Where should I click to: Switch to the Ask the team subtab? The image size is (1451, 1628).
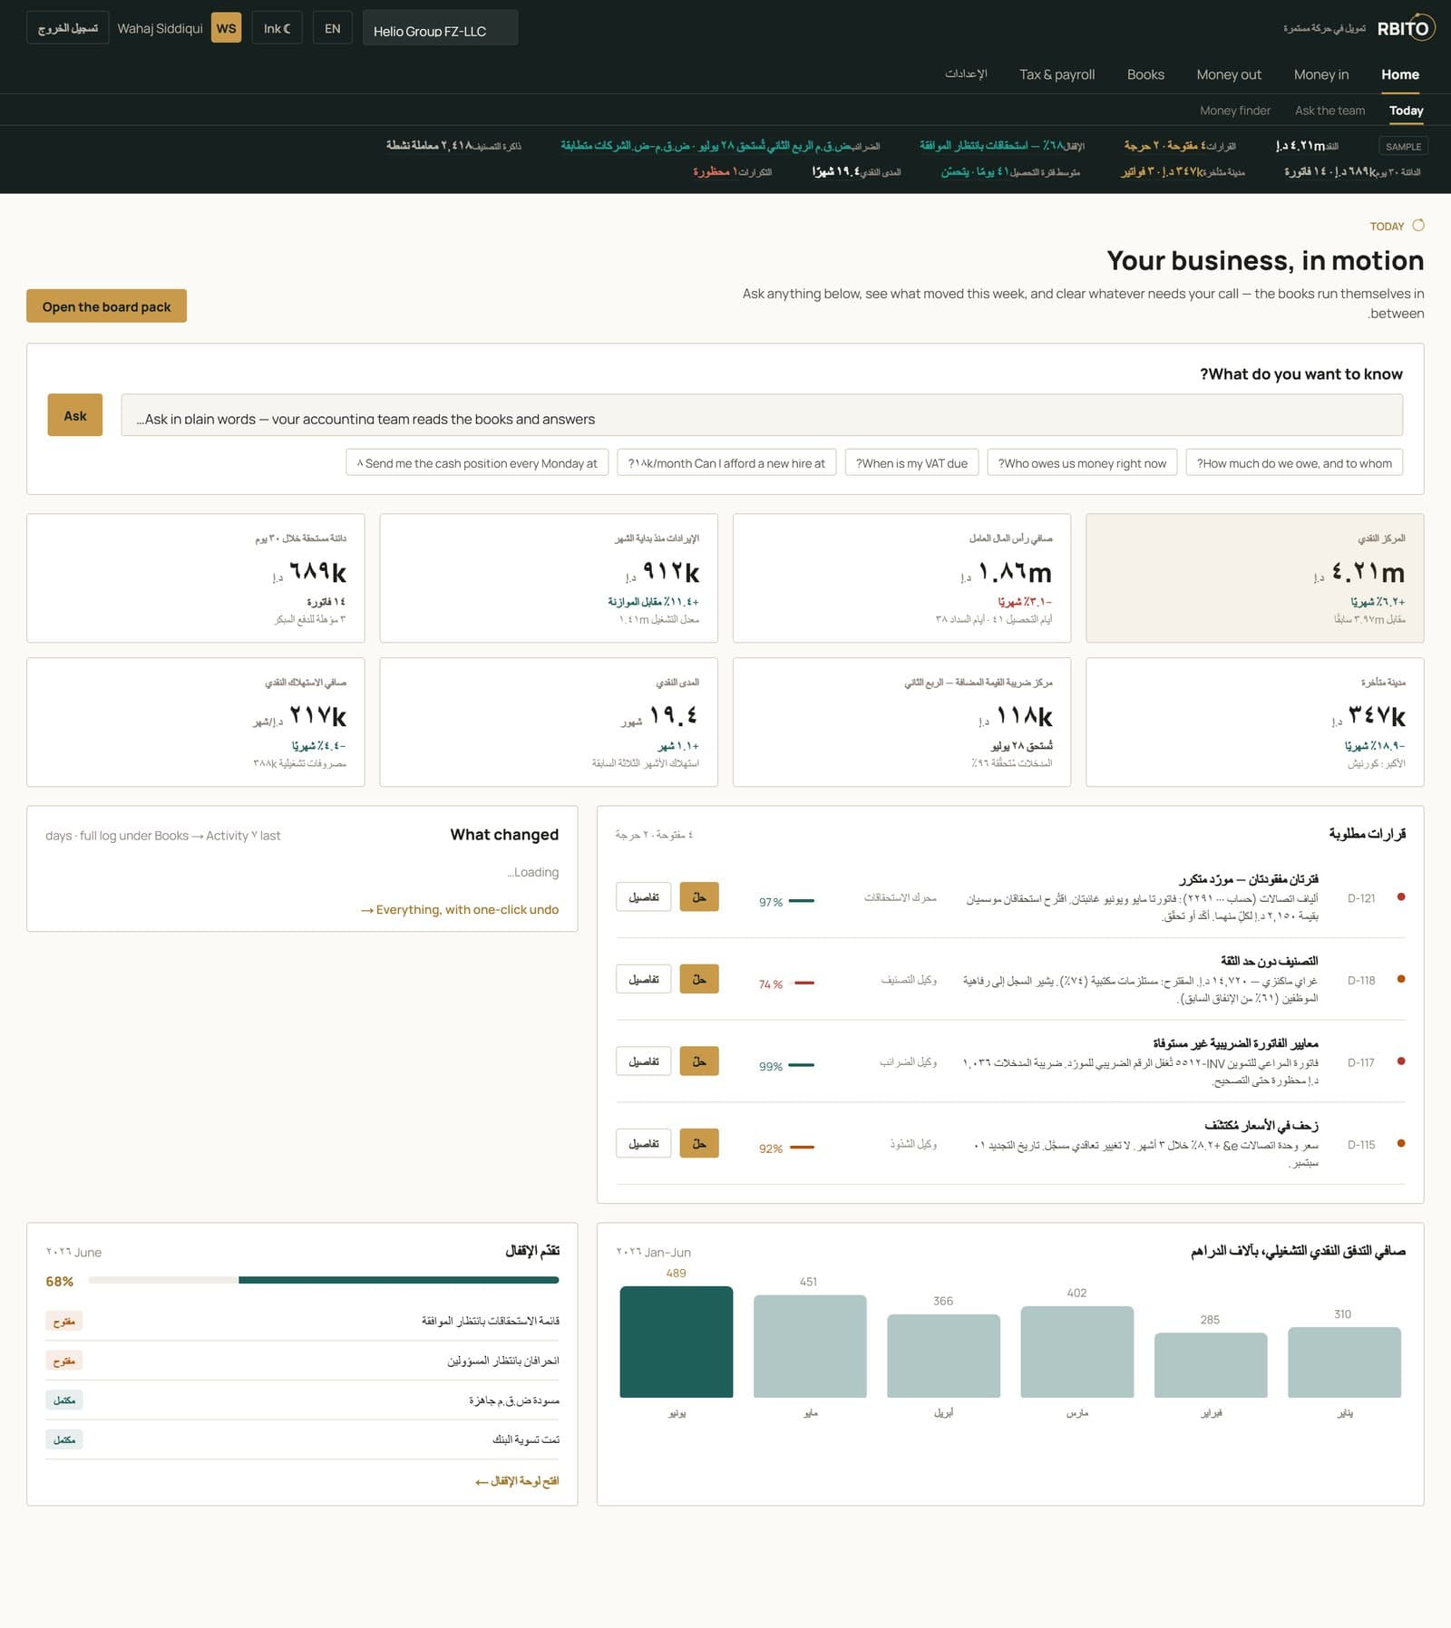[1329, 111]
